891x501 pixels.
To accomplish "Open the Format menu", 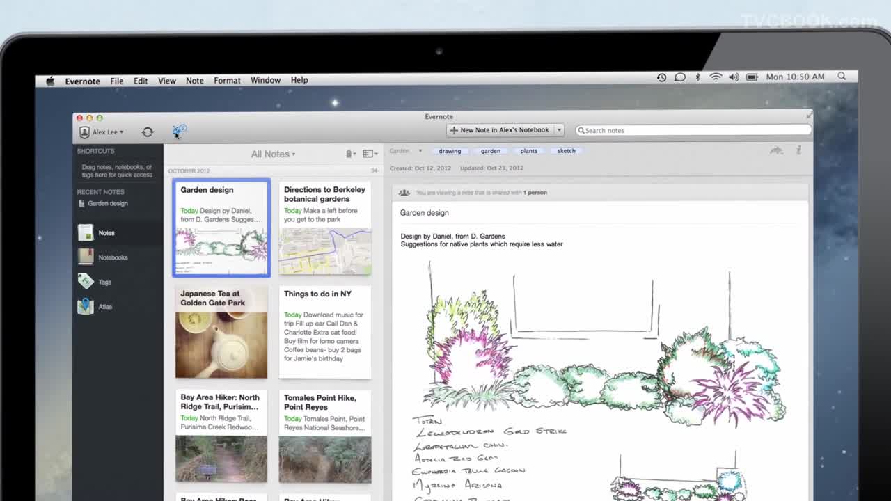I will point(227,81).
